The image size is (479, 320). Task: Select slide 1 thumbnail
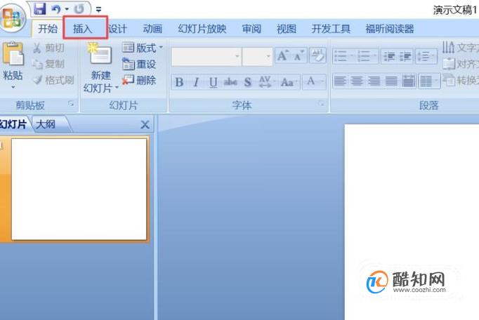click(79, 189)
